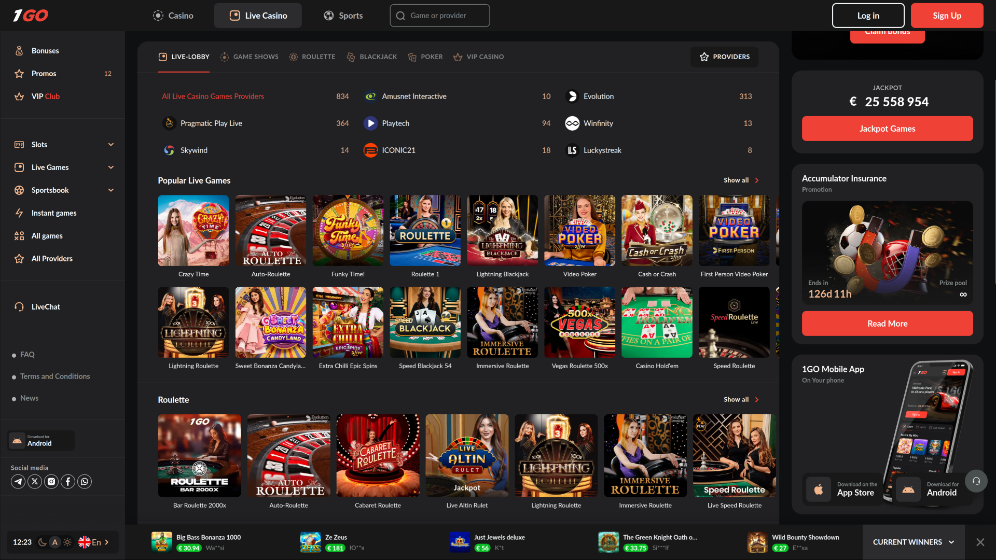Select the All games icon in sidebar
Image resolution: width=996 pixels, height=560 pixels.
click(19, 235)
